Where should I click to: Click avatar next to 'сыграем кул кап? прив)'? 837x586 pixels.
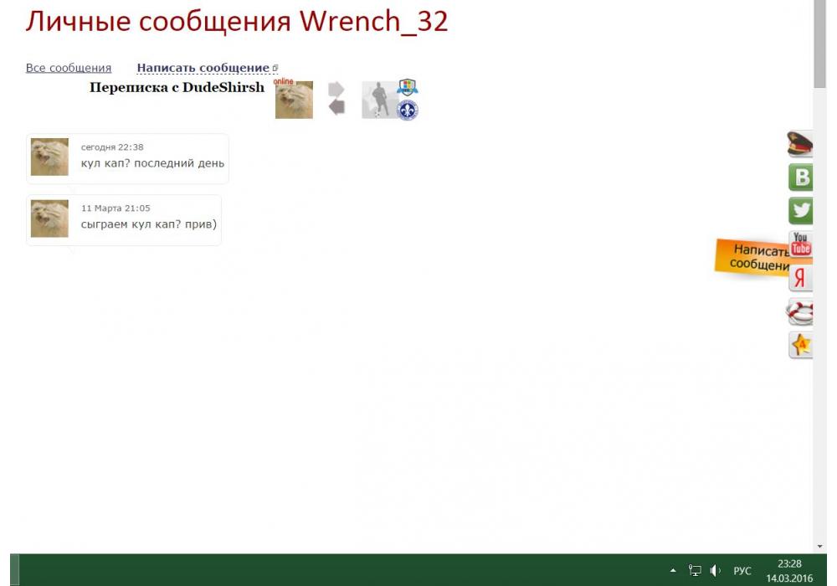[49, 218]
